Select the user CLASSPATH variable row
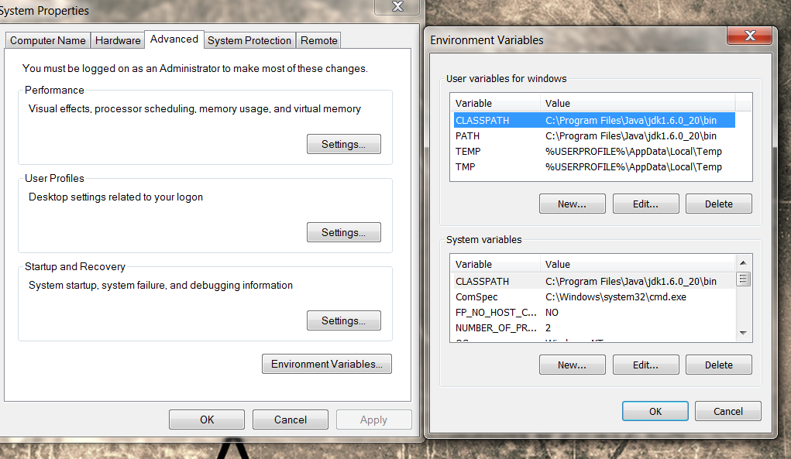Viewport: 791px width, 459px height. (594, 121)
